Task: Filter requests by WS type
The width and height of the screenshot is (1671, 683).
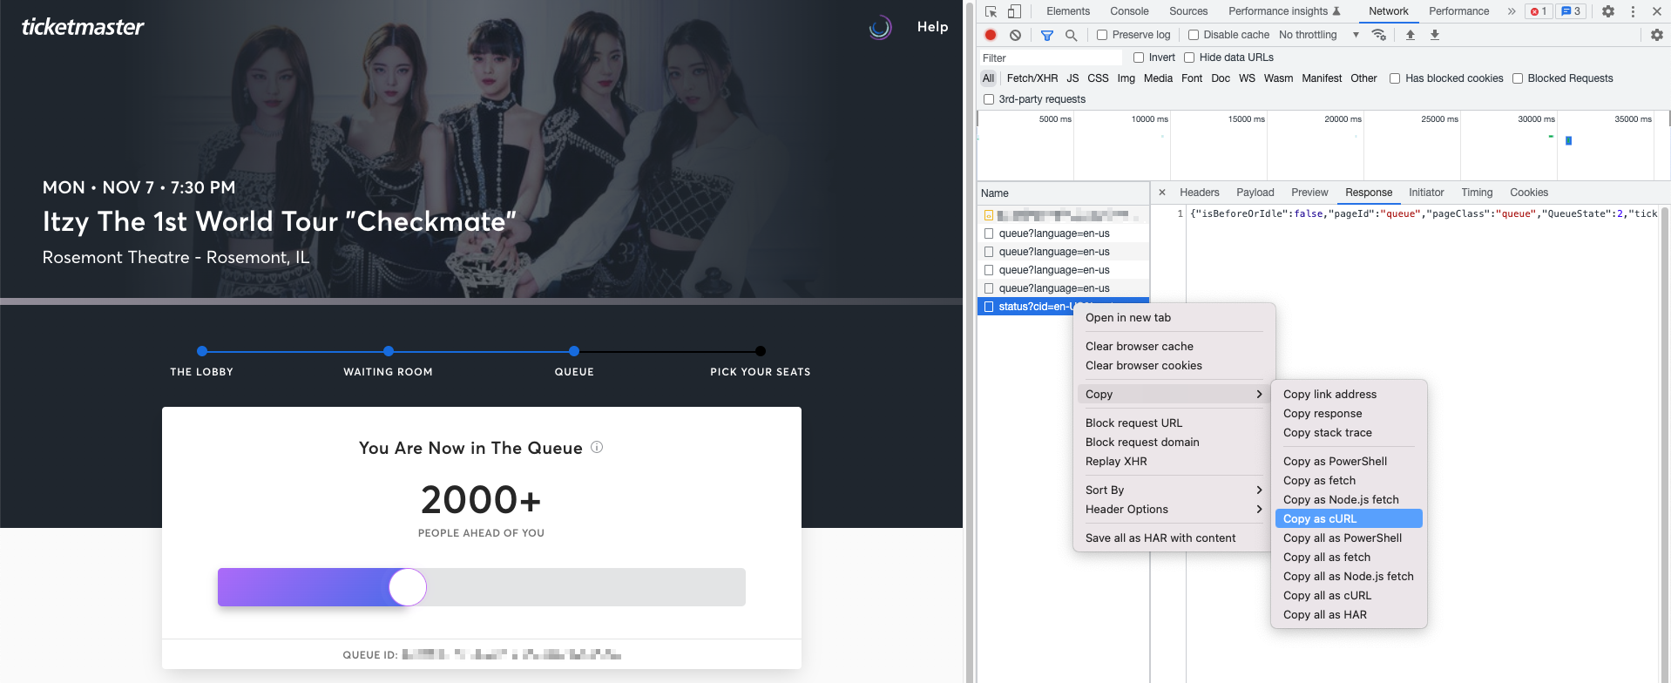Action: tap(1247, 78)
